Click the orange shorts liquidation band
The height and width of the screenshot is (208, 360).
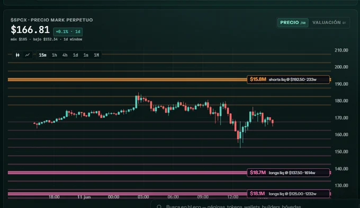pyautogui.click(x=127, y=80)
